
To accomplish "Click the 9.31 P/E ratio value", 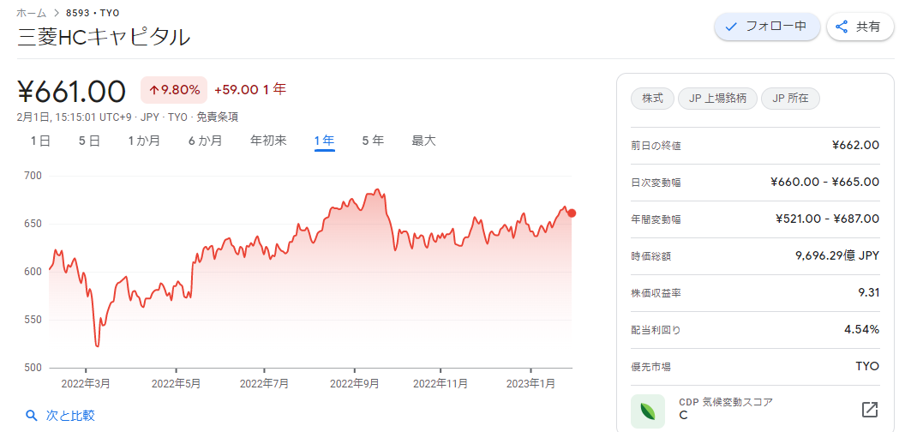I will 869,293.
